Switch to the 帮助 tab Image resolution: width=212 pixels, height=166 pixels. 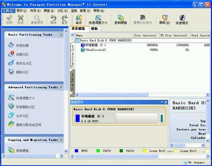94,29
